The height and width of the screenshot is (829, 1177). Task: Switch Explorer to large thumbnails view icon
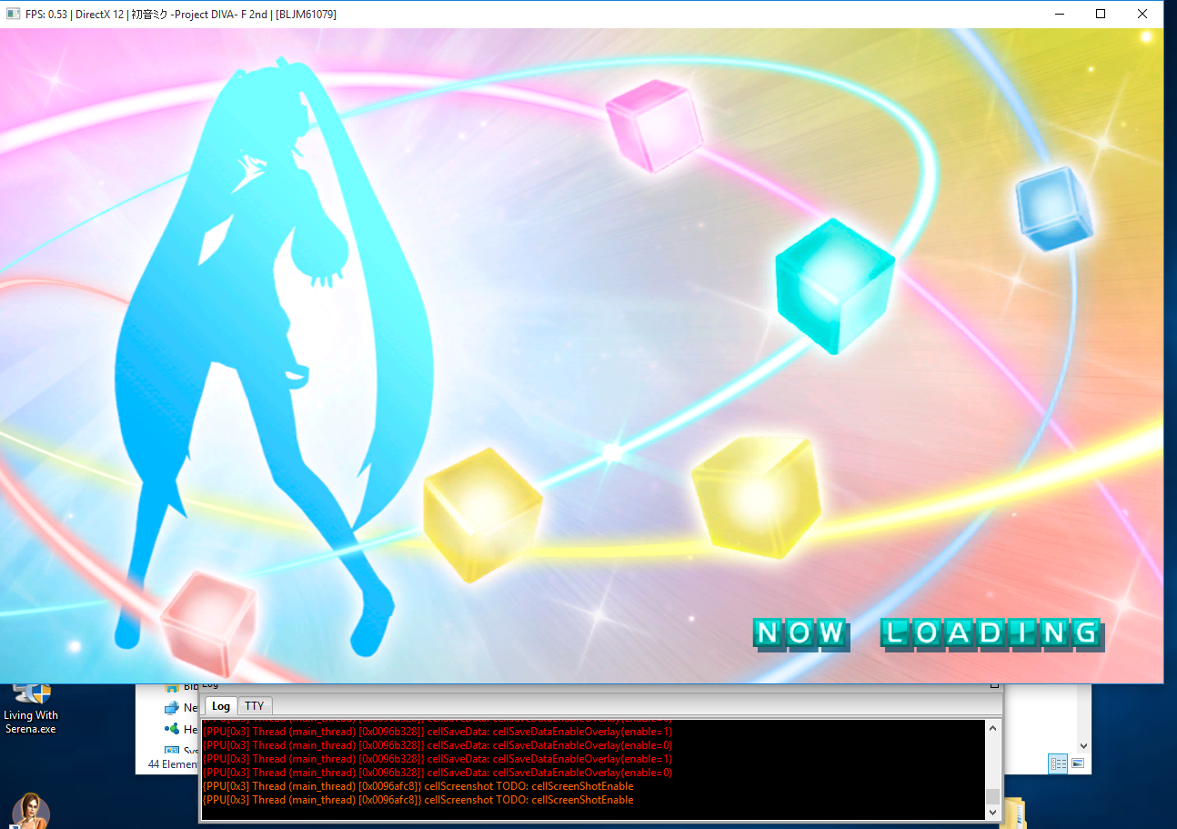[1078, 763]
